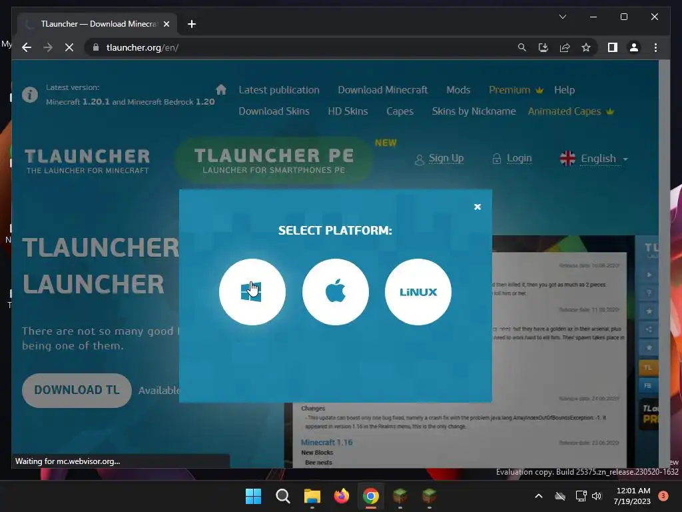This screenshot has width=682, height=512.
Task: Open Download Skins menu item
Action: [274, 111]
